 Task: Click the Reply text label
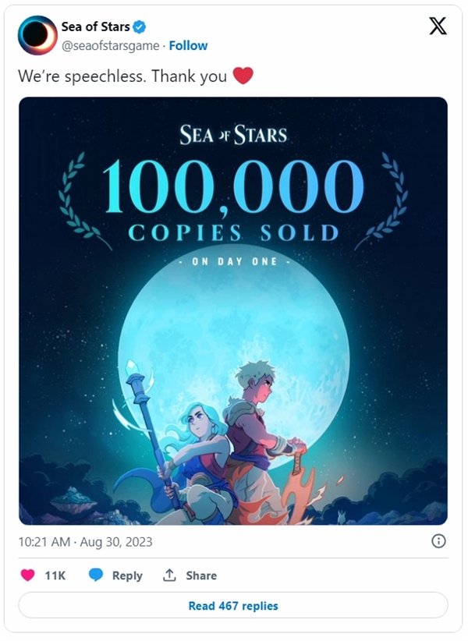click(x=127, y=575)
